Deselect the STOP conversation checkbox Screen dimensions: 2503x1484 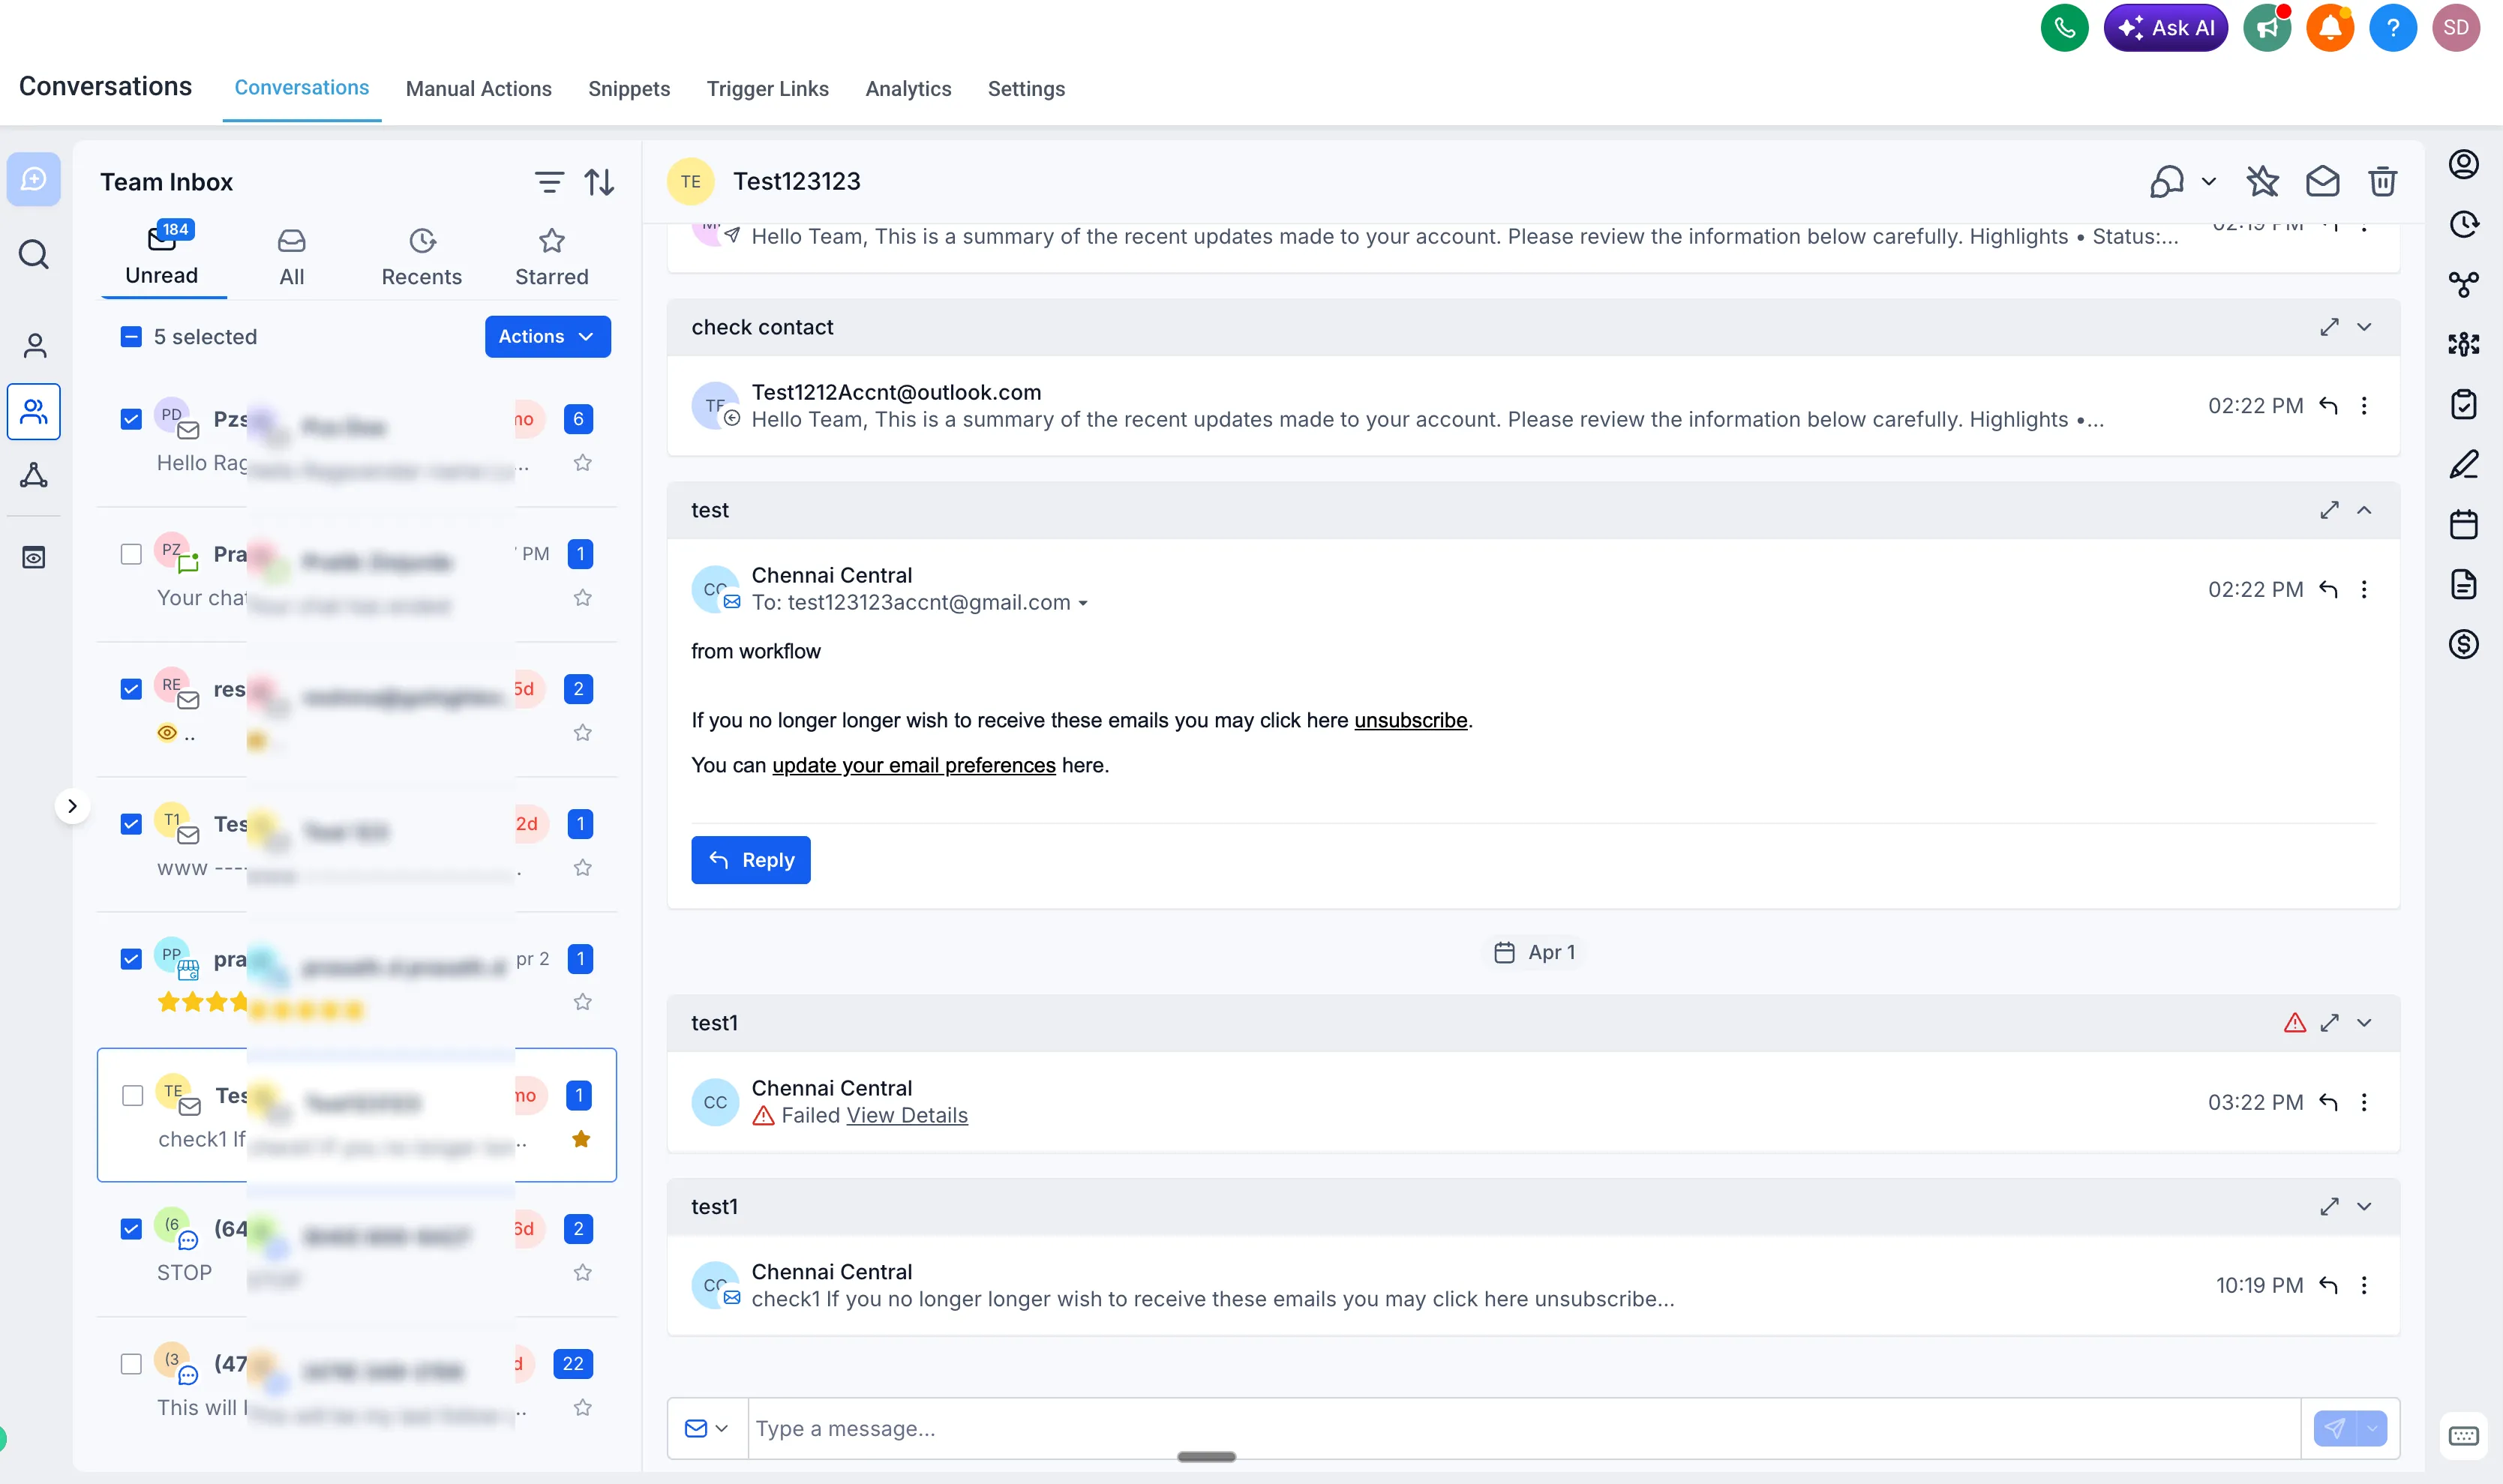click(x=131, y=1229)
